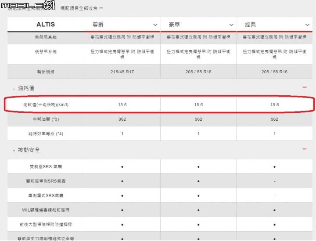Screen dimensions: 316x241
Task: Click 15.6 value under 尊爵
Action: [x=122, y=105]
